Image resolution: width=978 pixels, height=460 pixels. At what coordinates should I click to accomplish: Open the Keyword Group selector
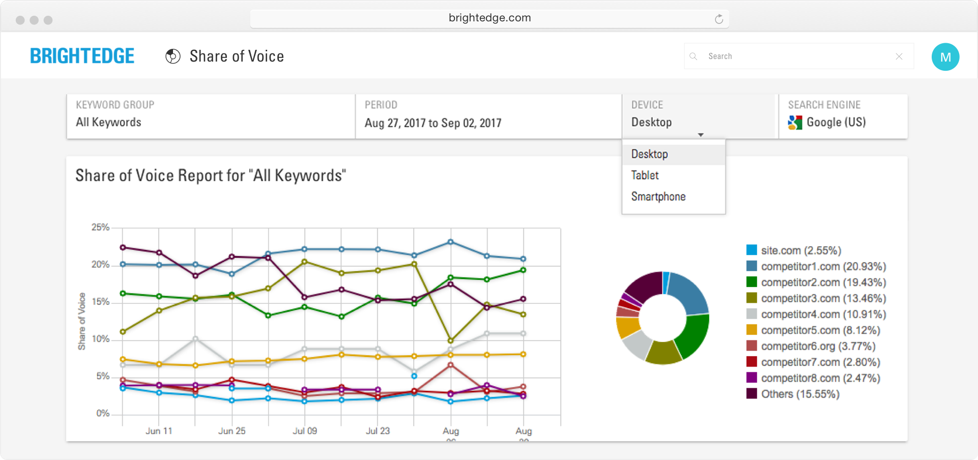pos(211,117)
